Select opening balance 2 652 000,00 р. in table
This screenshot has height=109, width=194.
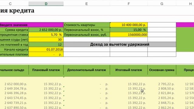click(x=15, y=84)
